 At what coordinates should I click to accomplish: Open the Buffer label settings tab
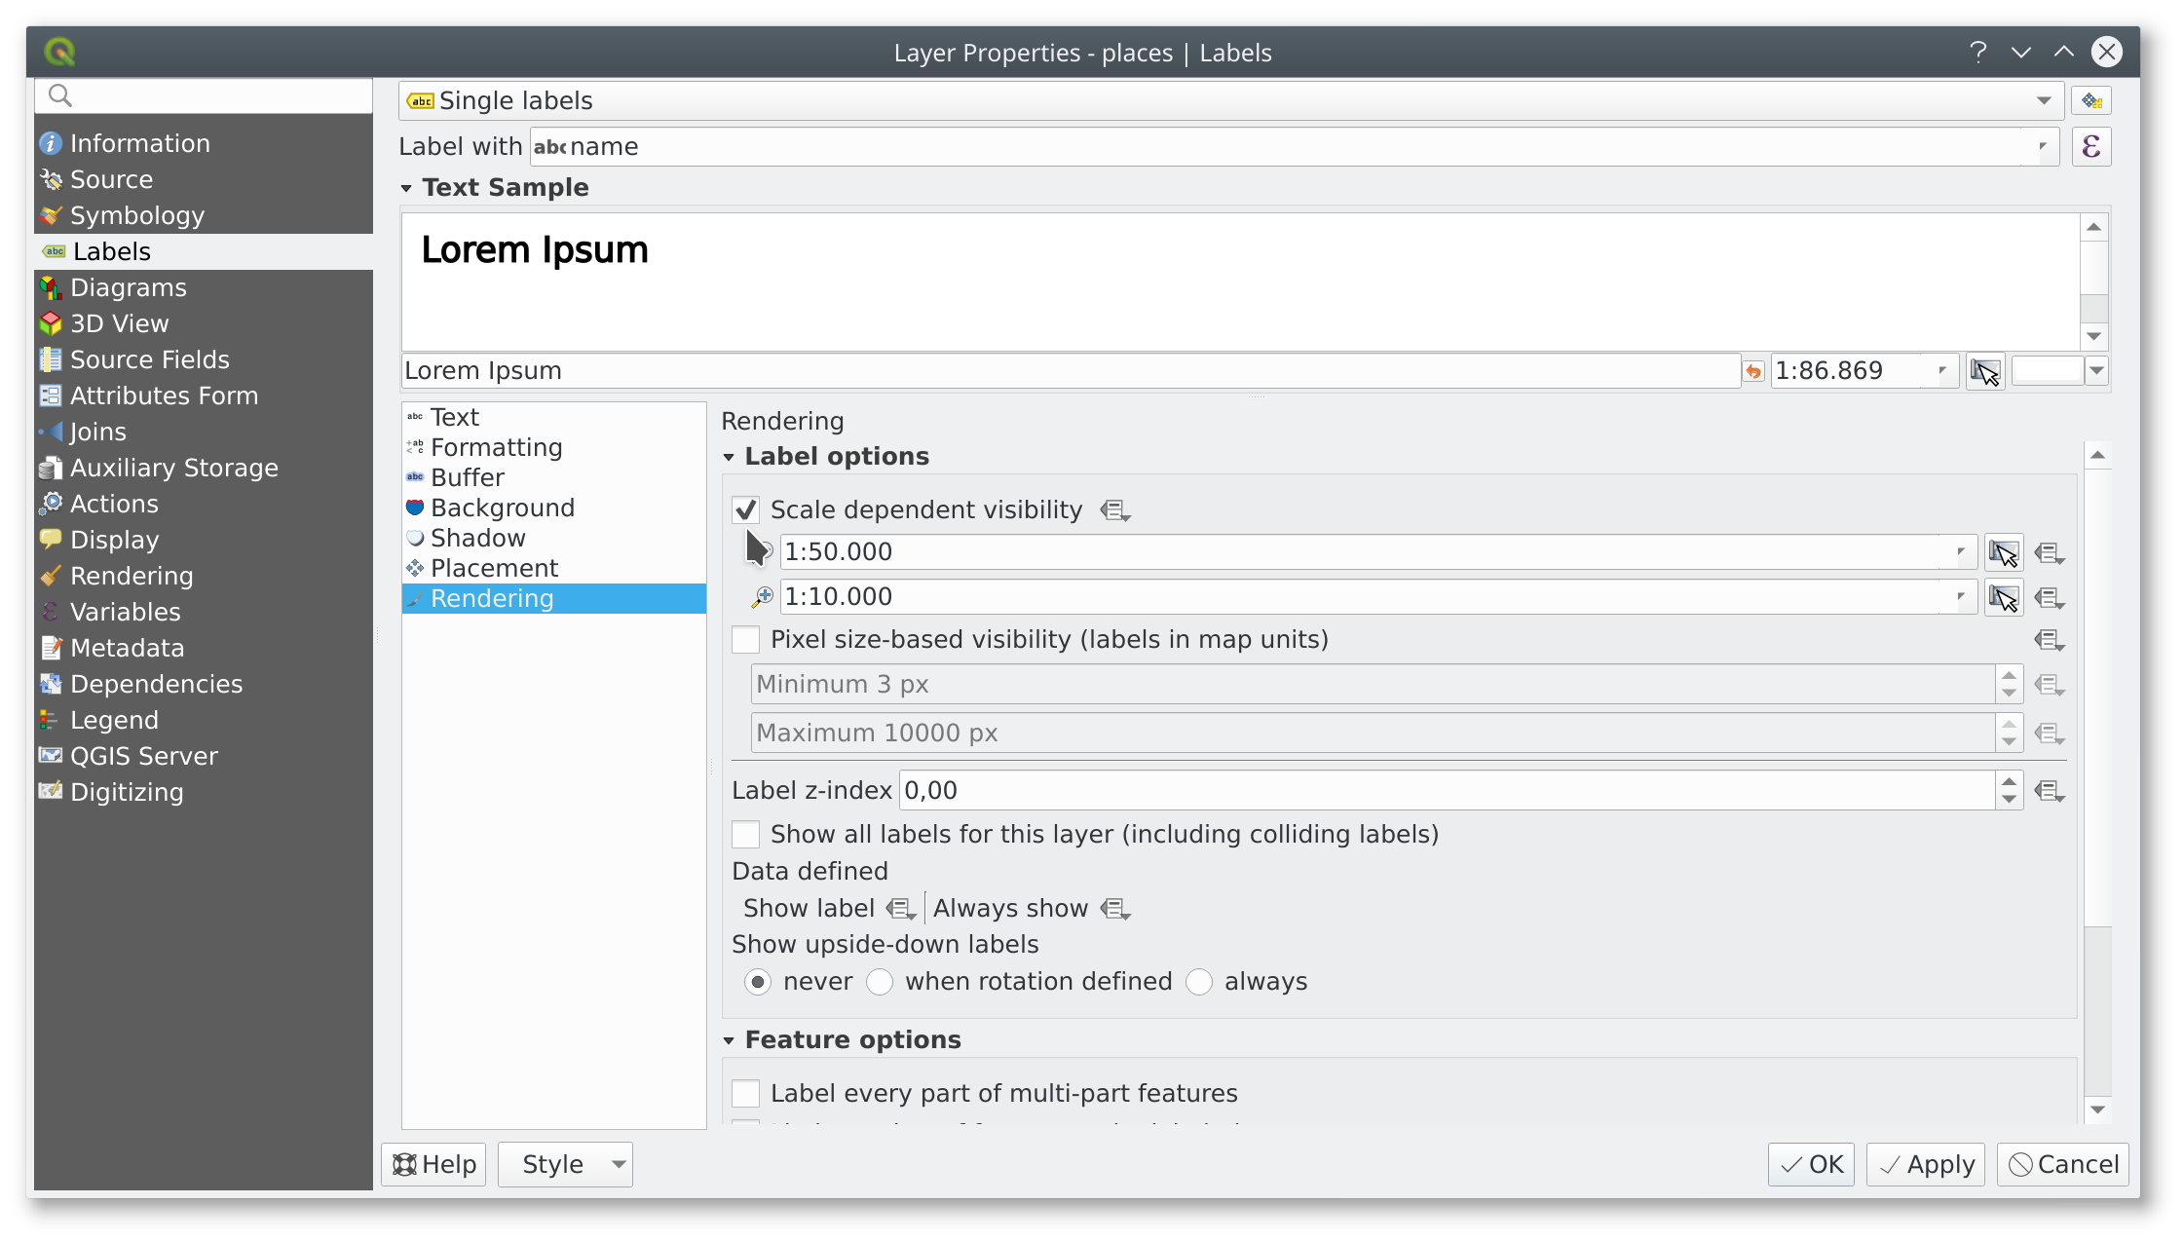tap(468, 477)
